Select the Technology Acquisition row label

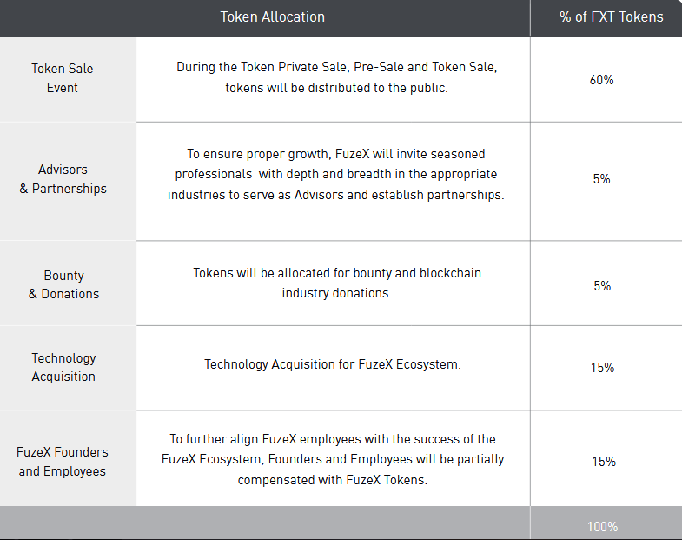pos(63,367)
